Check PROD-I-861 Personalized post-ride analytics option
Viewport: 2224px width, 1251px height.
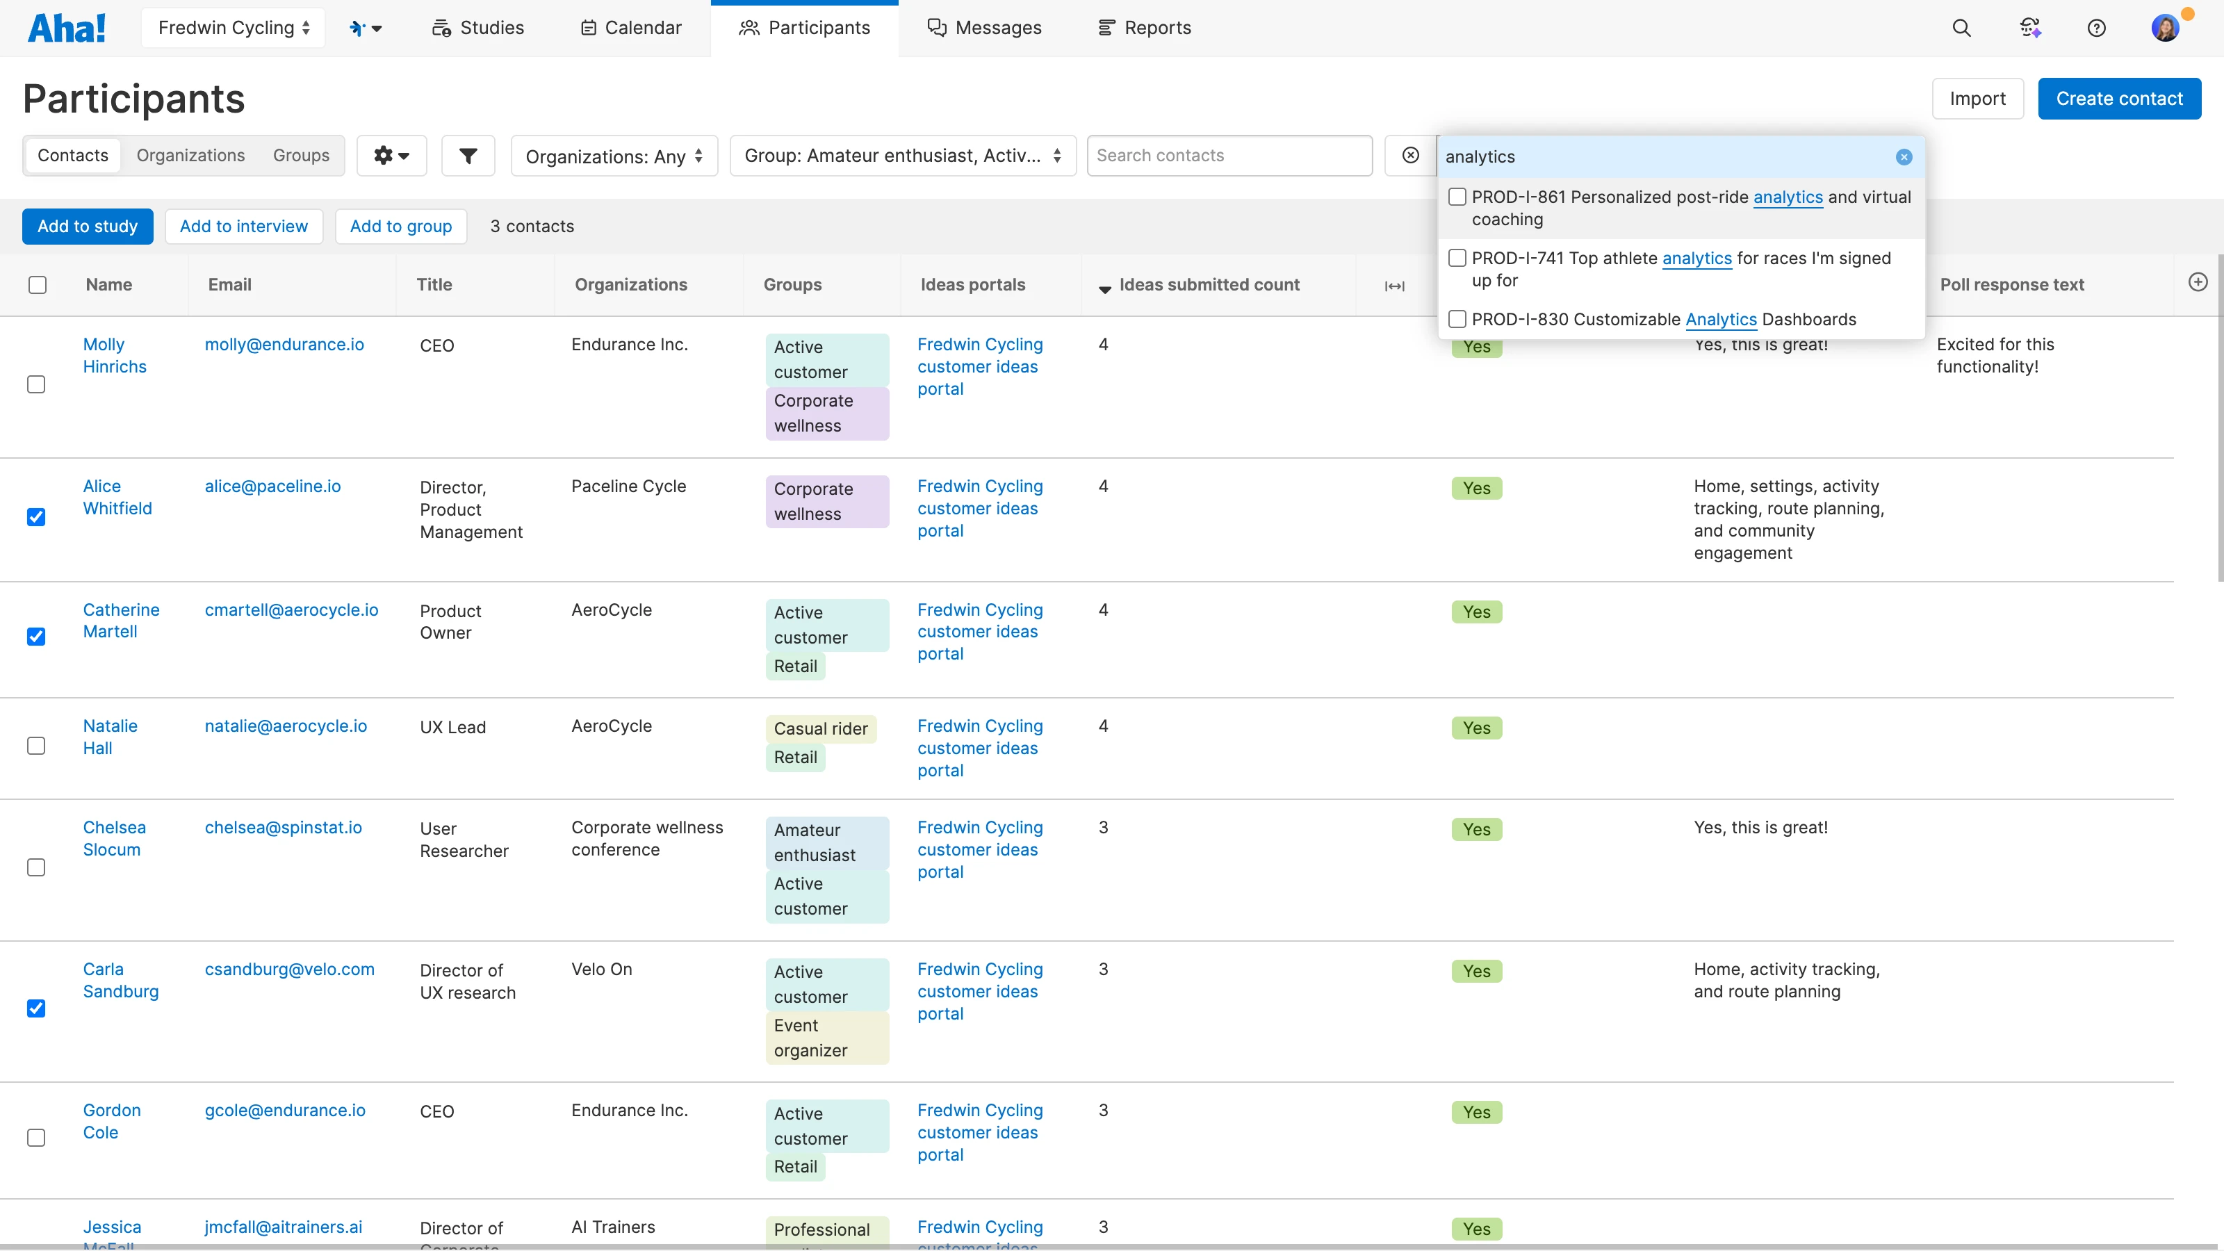[x=1457, y=197]
